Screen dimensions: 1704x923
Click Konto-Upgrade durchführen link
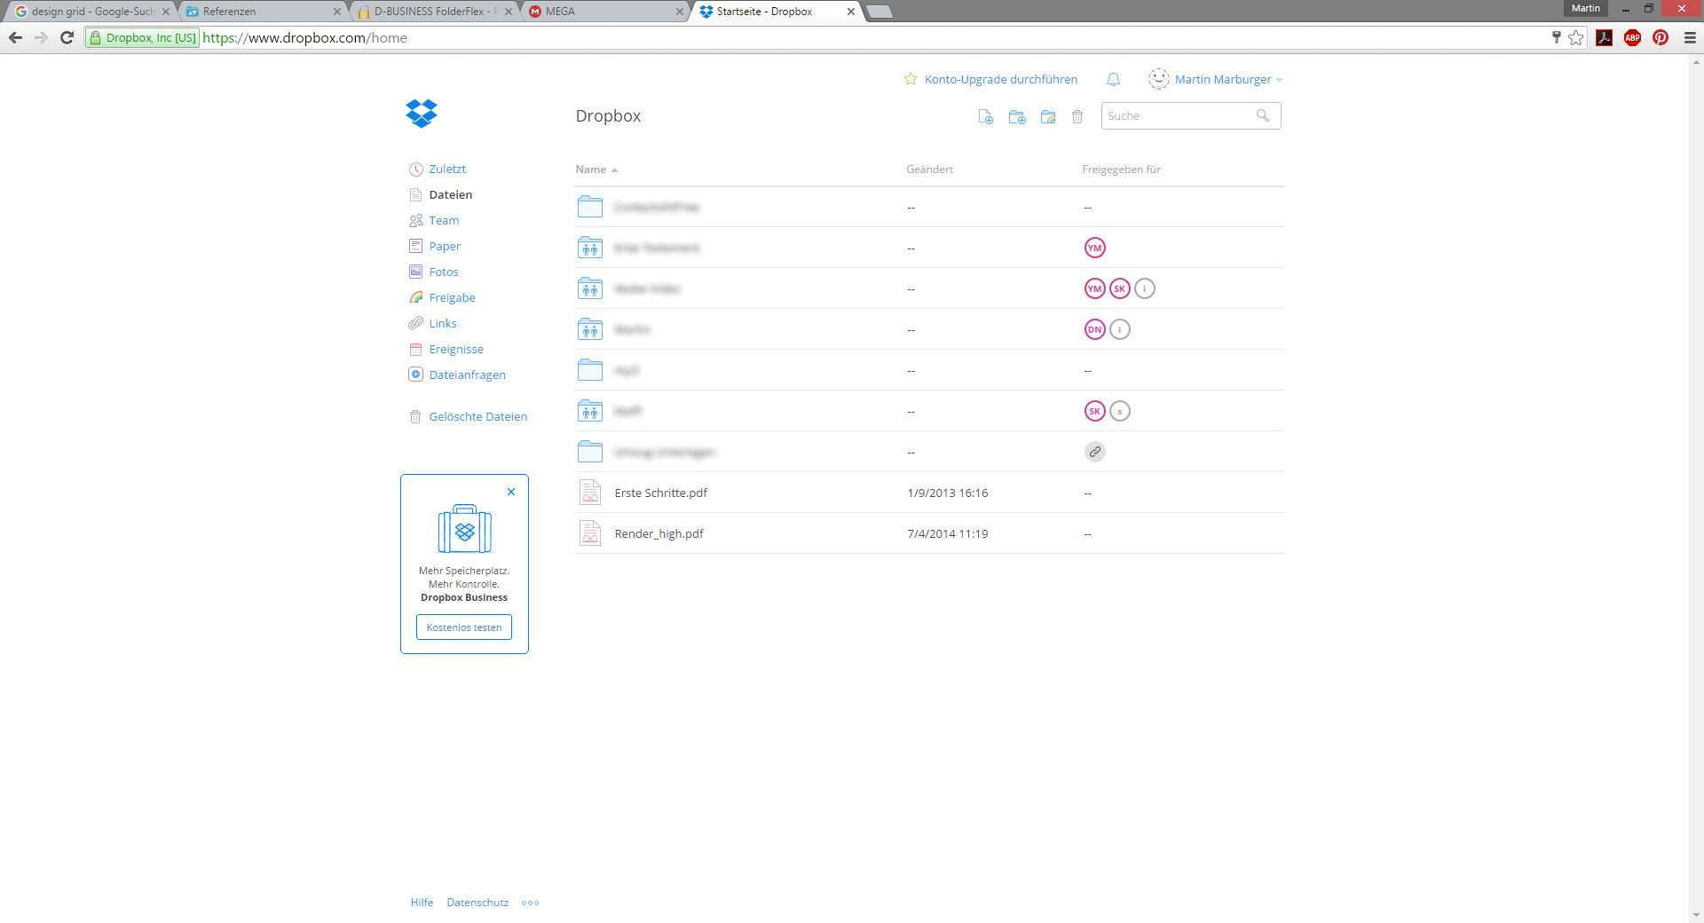pos(1001,79)
